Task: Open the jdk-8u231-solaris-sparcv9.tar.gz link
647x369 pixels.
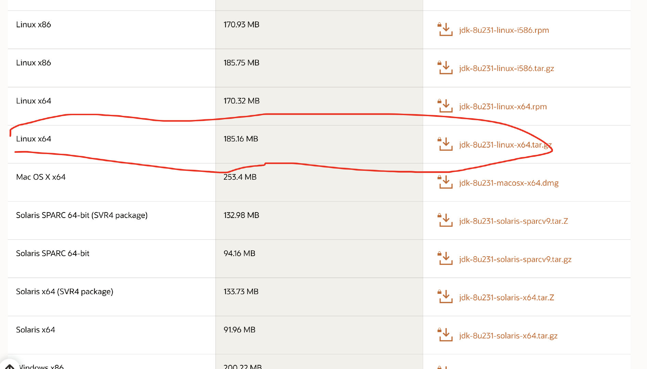Action: pyautogui.click(x=515, y=259)
